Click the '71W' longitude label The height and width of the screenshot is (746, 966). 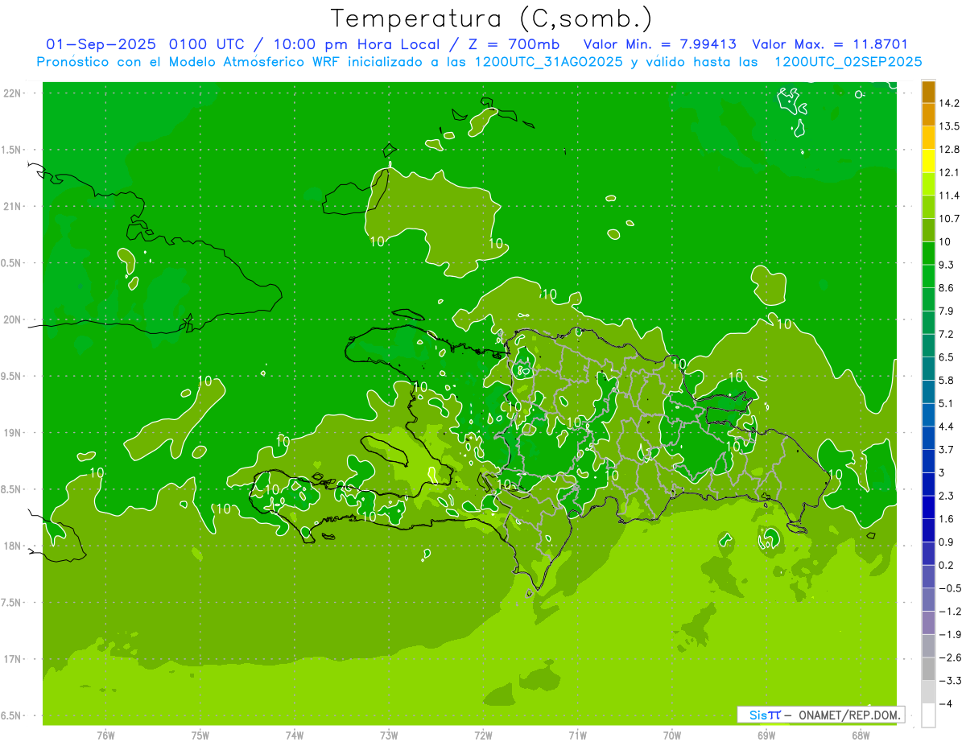(577, 736)
